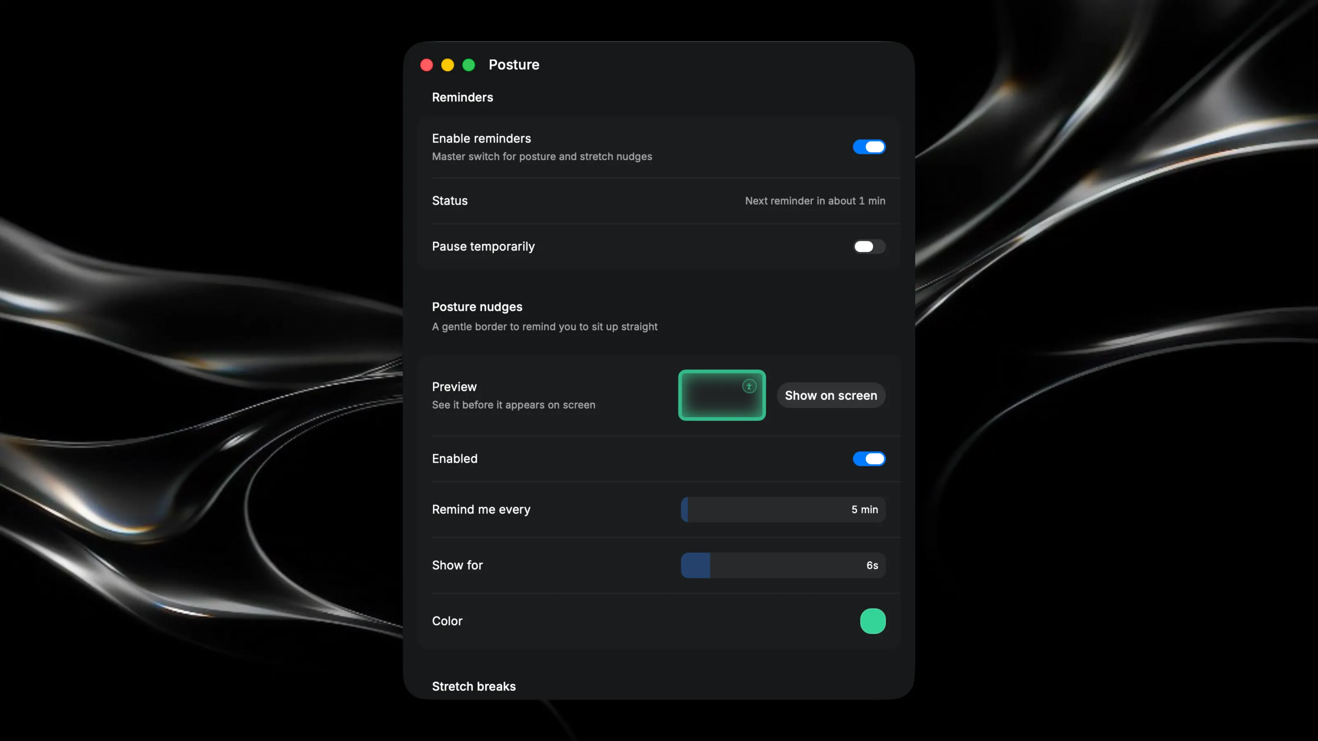Click the Show on screen button
Image resolution: width=1318 pixels, height=741 pixels.
click(831, 395)
